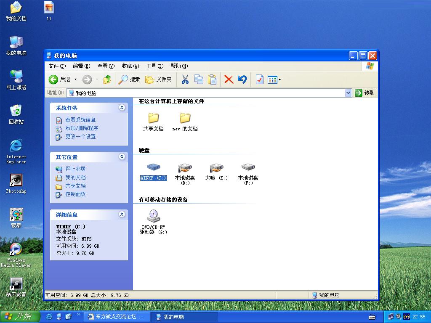
Task: Open the 工具(T) menu
Action: pyautogui.click(x=155, y=66)
